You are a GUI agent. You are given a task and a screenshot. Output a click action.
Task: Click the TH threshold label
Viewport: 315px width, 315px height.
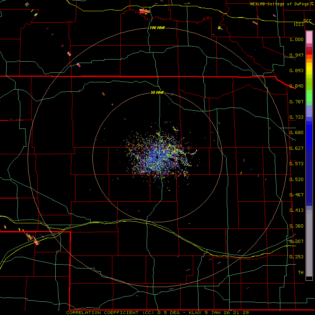coord(301,273)
